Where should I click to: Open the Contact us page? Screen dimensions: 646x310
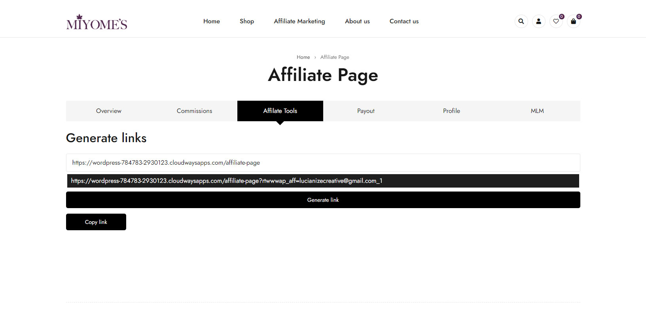click(x=404, y=21)
